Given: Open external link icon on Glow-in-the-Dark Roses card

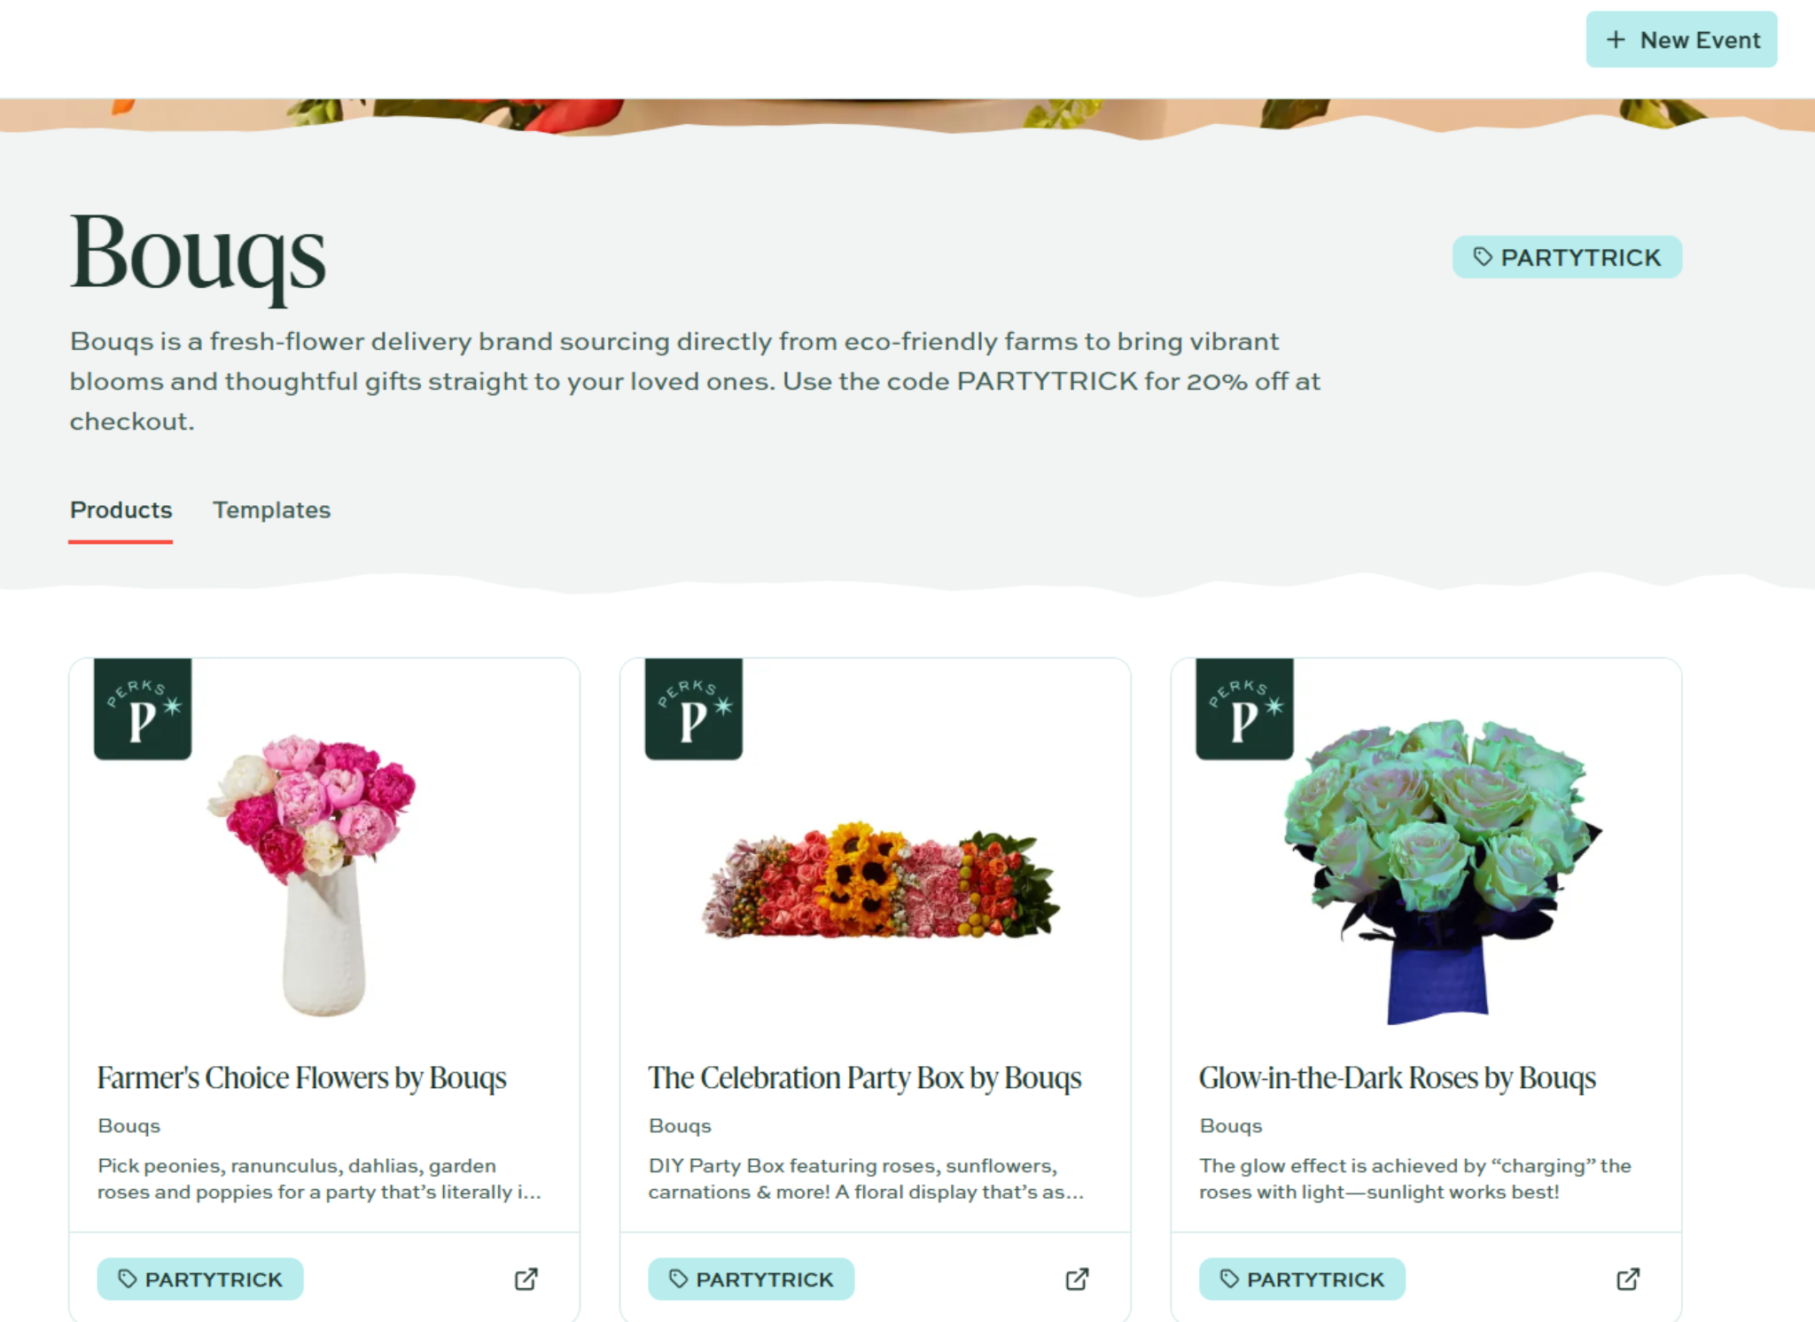Looking at the screenshot, I should tap(1628, 1279).
